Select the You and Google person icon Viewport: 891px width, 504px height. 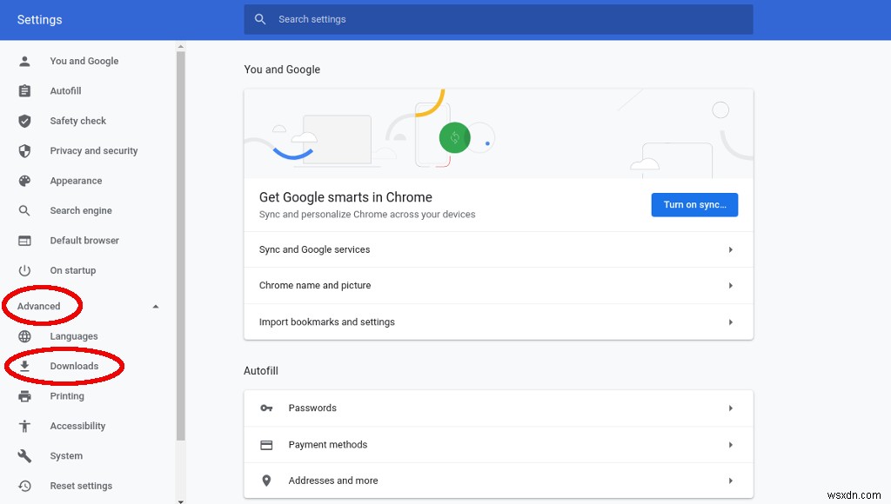(23, 61)
